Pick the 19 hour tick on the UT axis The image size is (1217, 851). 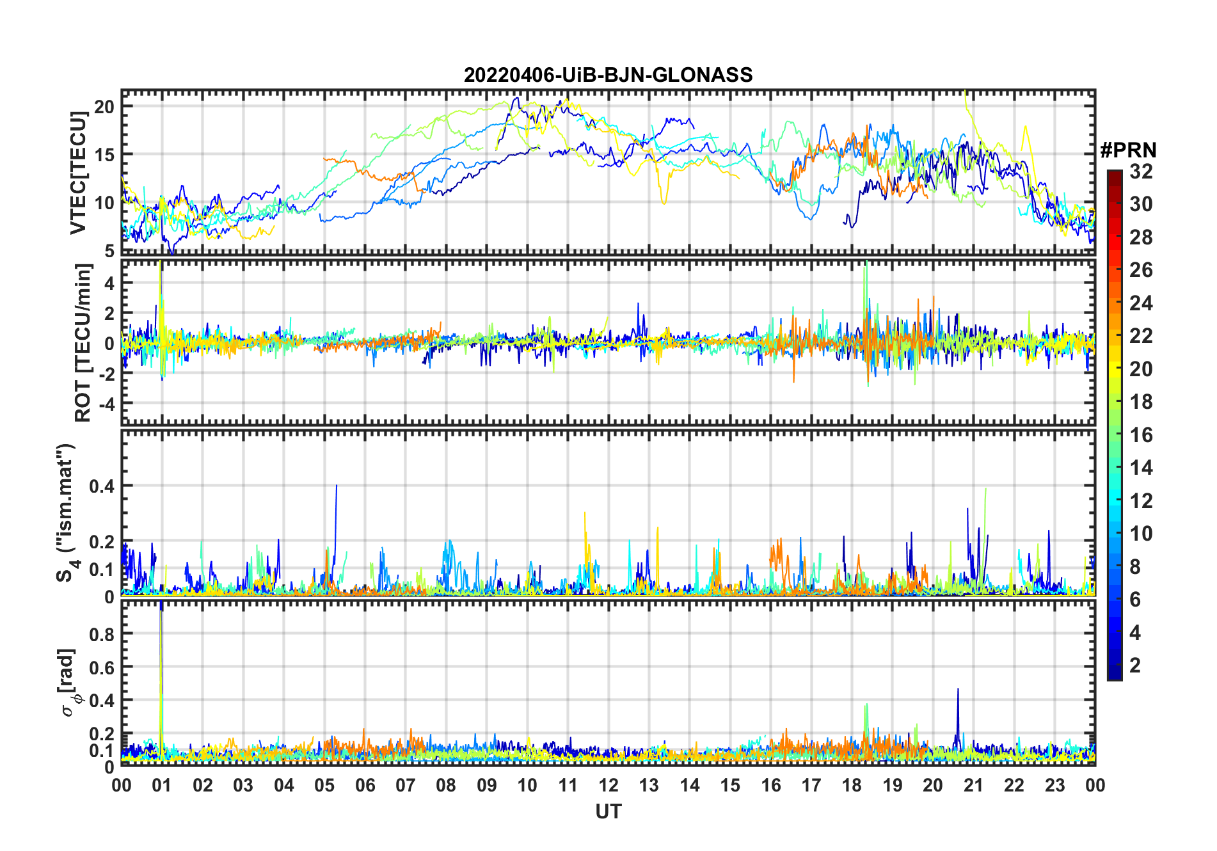(x=893, y=785)
